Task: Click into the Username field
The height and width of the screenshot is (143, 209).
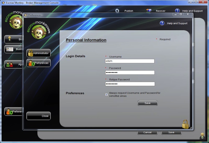Action: (130, 61)
